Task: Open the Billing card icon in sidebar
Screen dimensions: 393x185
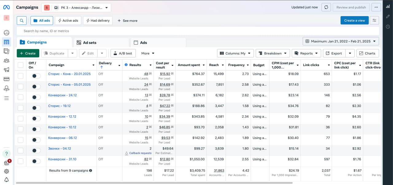Action: [x=6, y=79]
